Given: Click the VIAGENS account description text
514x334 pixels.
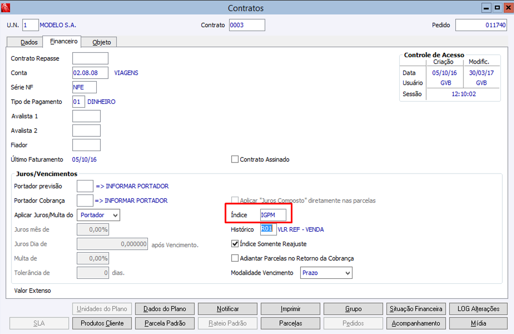Looking at the screenshot, I should click(x=126, y=73).
